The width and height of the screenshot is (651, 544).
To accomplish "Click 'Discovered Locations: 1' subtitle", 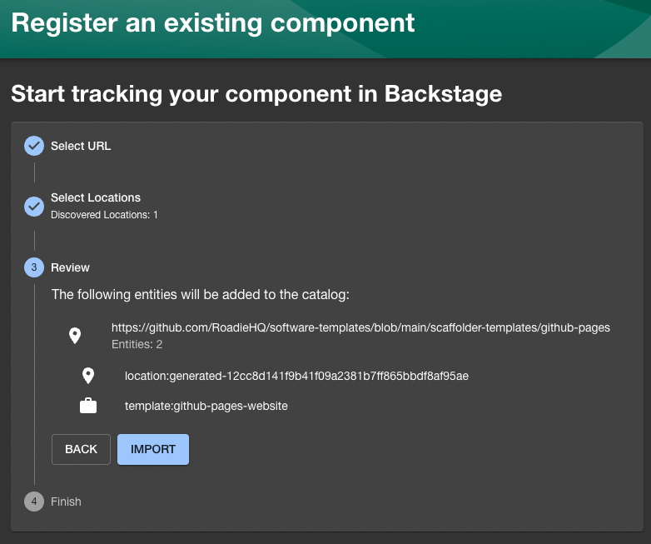I will (104, 215).
